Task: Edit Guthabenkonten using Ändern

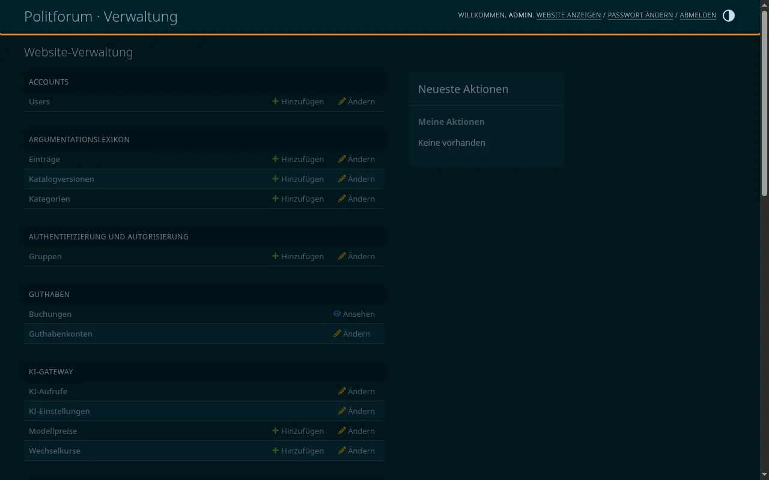Action: coord(351,334)
